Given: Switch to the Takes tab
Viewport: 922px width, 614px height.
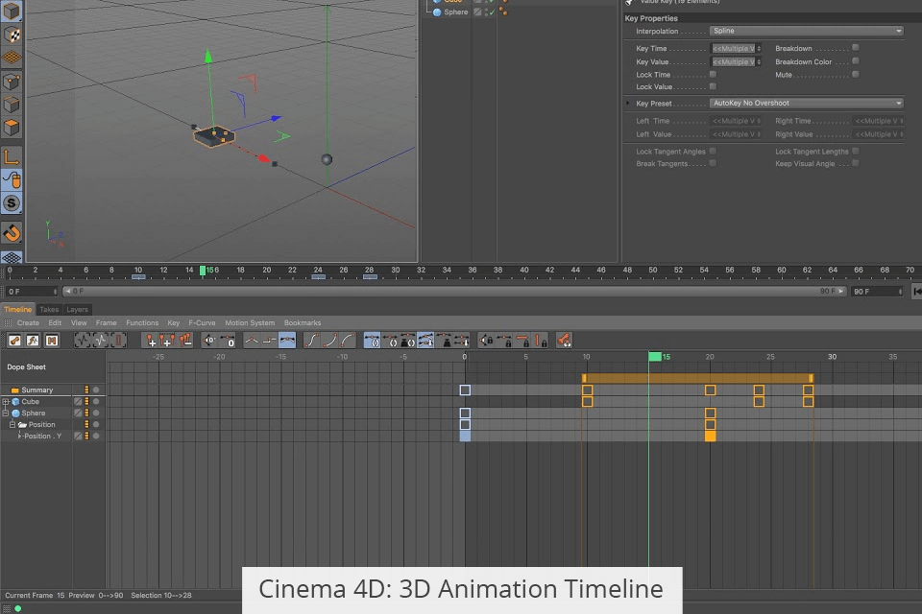Looking at the screenshot, I should click(49, 310).
